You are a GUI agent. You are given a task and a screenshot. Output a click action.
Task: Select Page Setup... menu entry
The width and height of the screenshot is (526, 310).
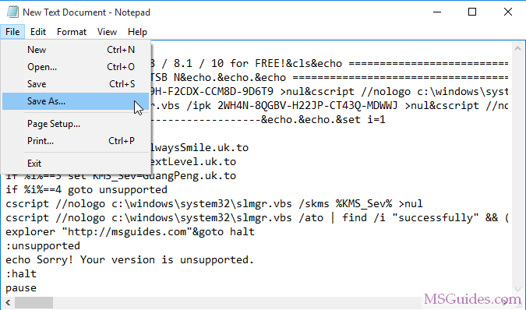(76, 124)
